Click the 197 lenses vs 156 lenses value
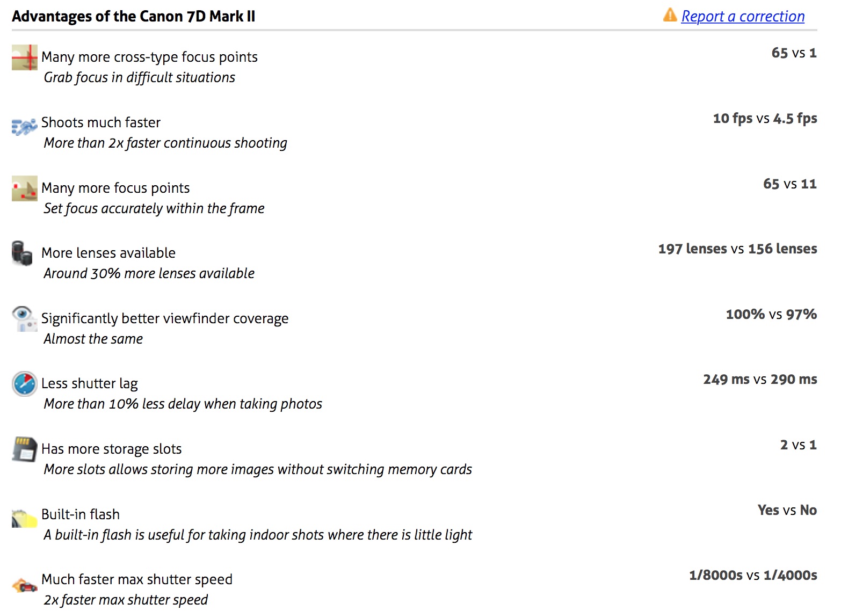 pyautogui.click(x=737, y=249)
